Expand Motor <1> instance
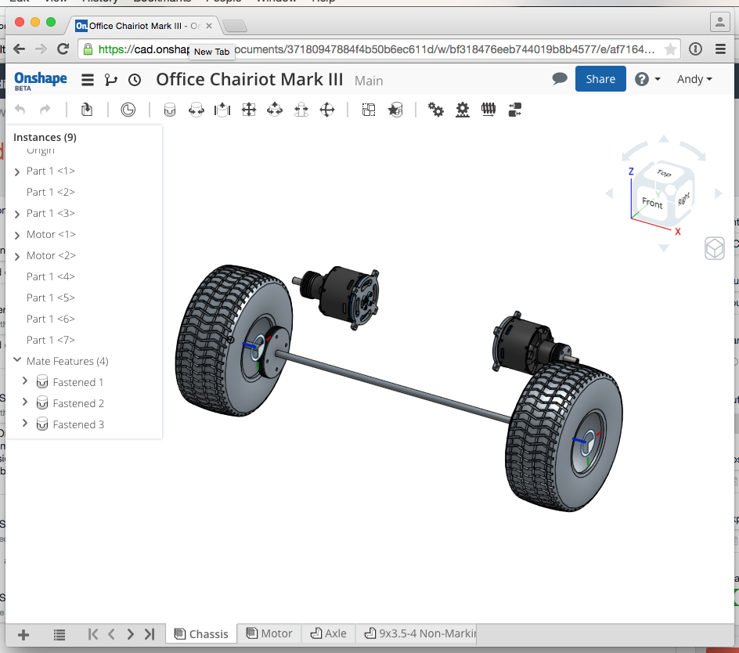739x653 pixels. 17,235
